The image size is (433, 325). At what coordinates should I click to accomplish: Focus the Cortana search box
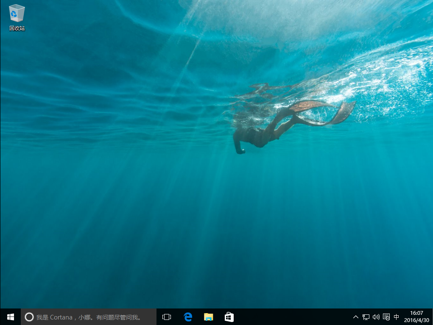pyautogui.click(x=89, y=317)
